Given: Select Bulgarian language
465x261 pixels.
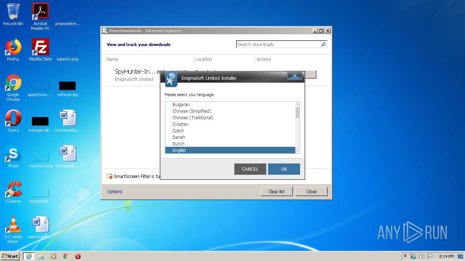Looking at the screenshot, I should (x=230, y=104).
